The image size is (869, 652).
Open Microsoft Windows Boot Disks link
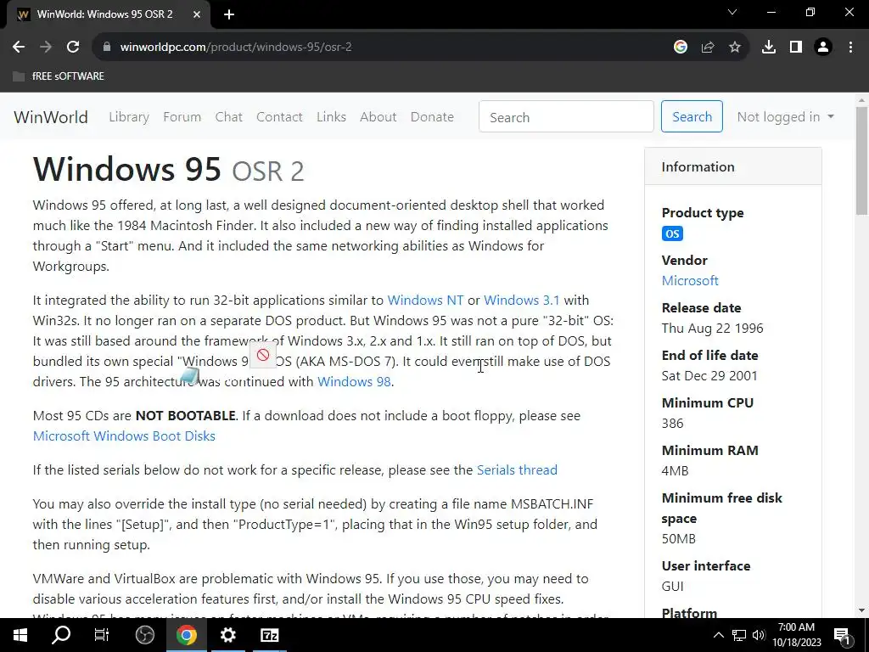124,436
